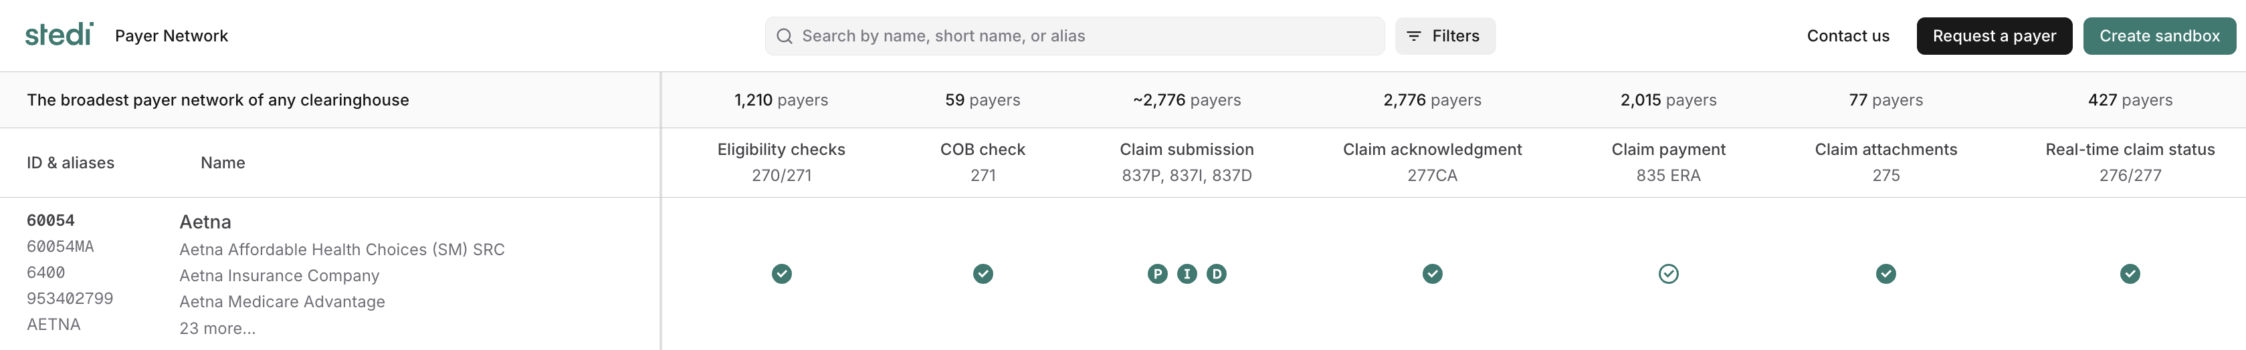Click the I institutional claims badge
The width and height of the screenshot is (2246, 350).
point(1187,273)
